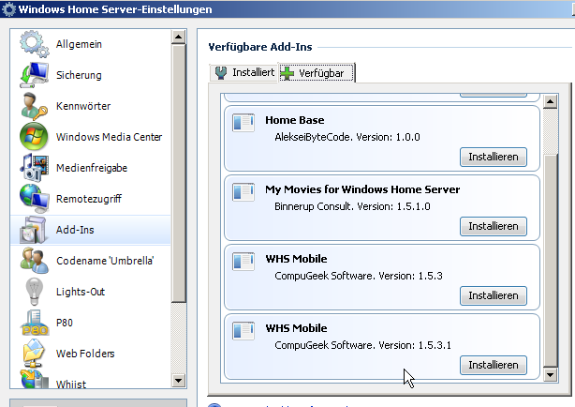Click 'Binnerup Consult. Version: 1.5.1.0' text
This screenshot has width=575, height=407.
click(x=352, y=206)
